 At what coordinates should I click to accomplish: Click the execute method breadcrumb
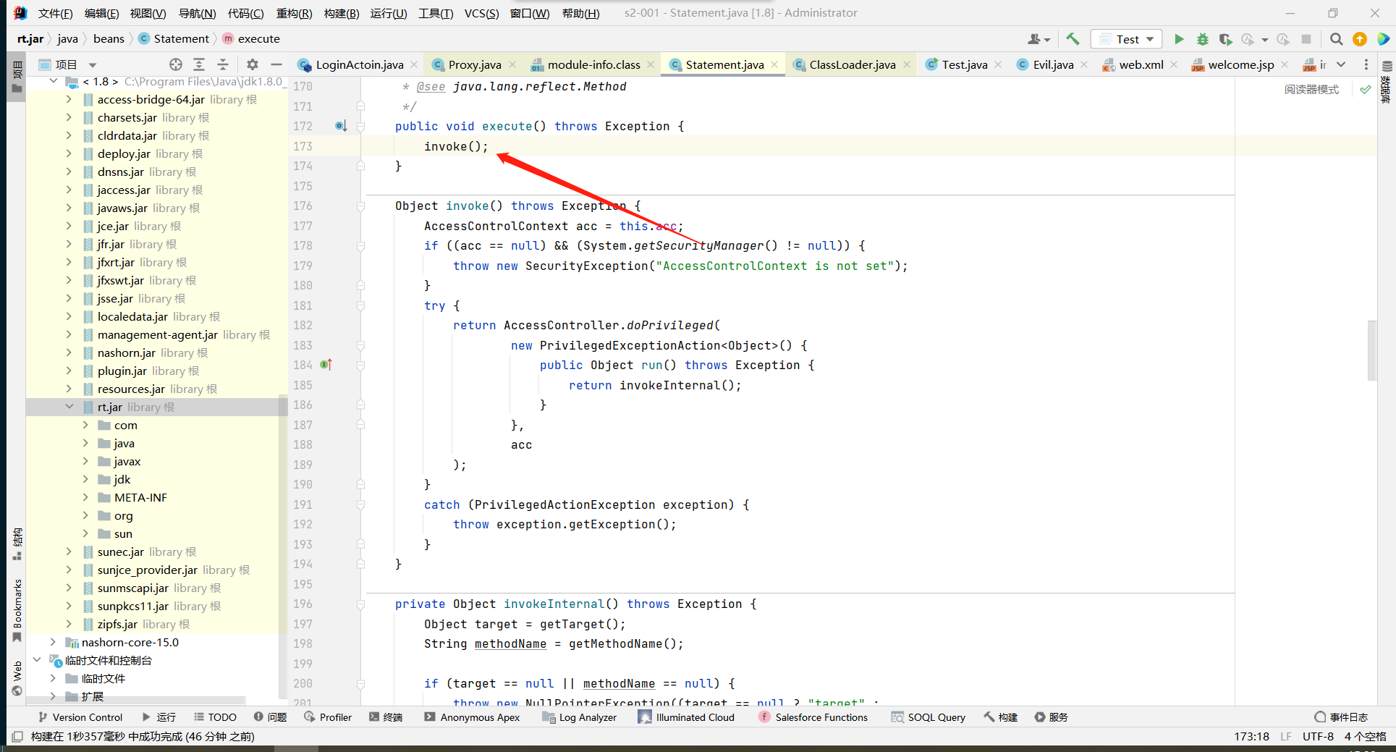pos(251,39)
